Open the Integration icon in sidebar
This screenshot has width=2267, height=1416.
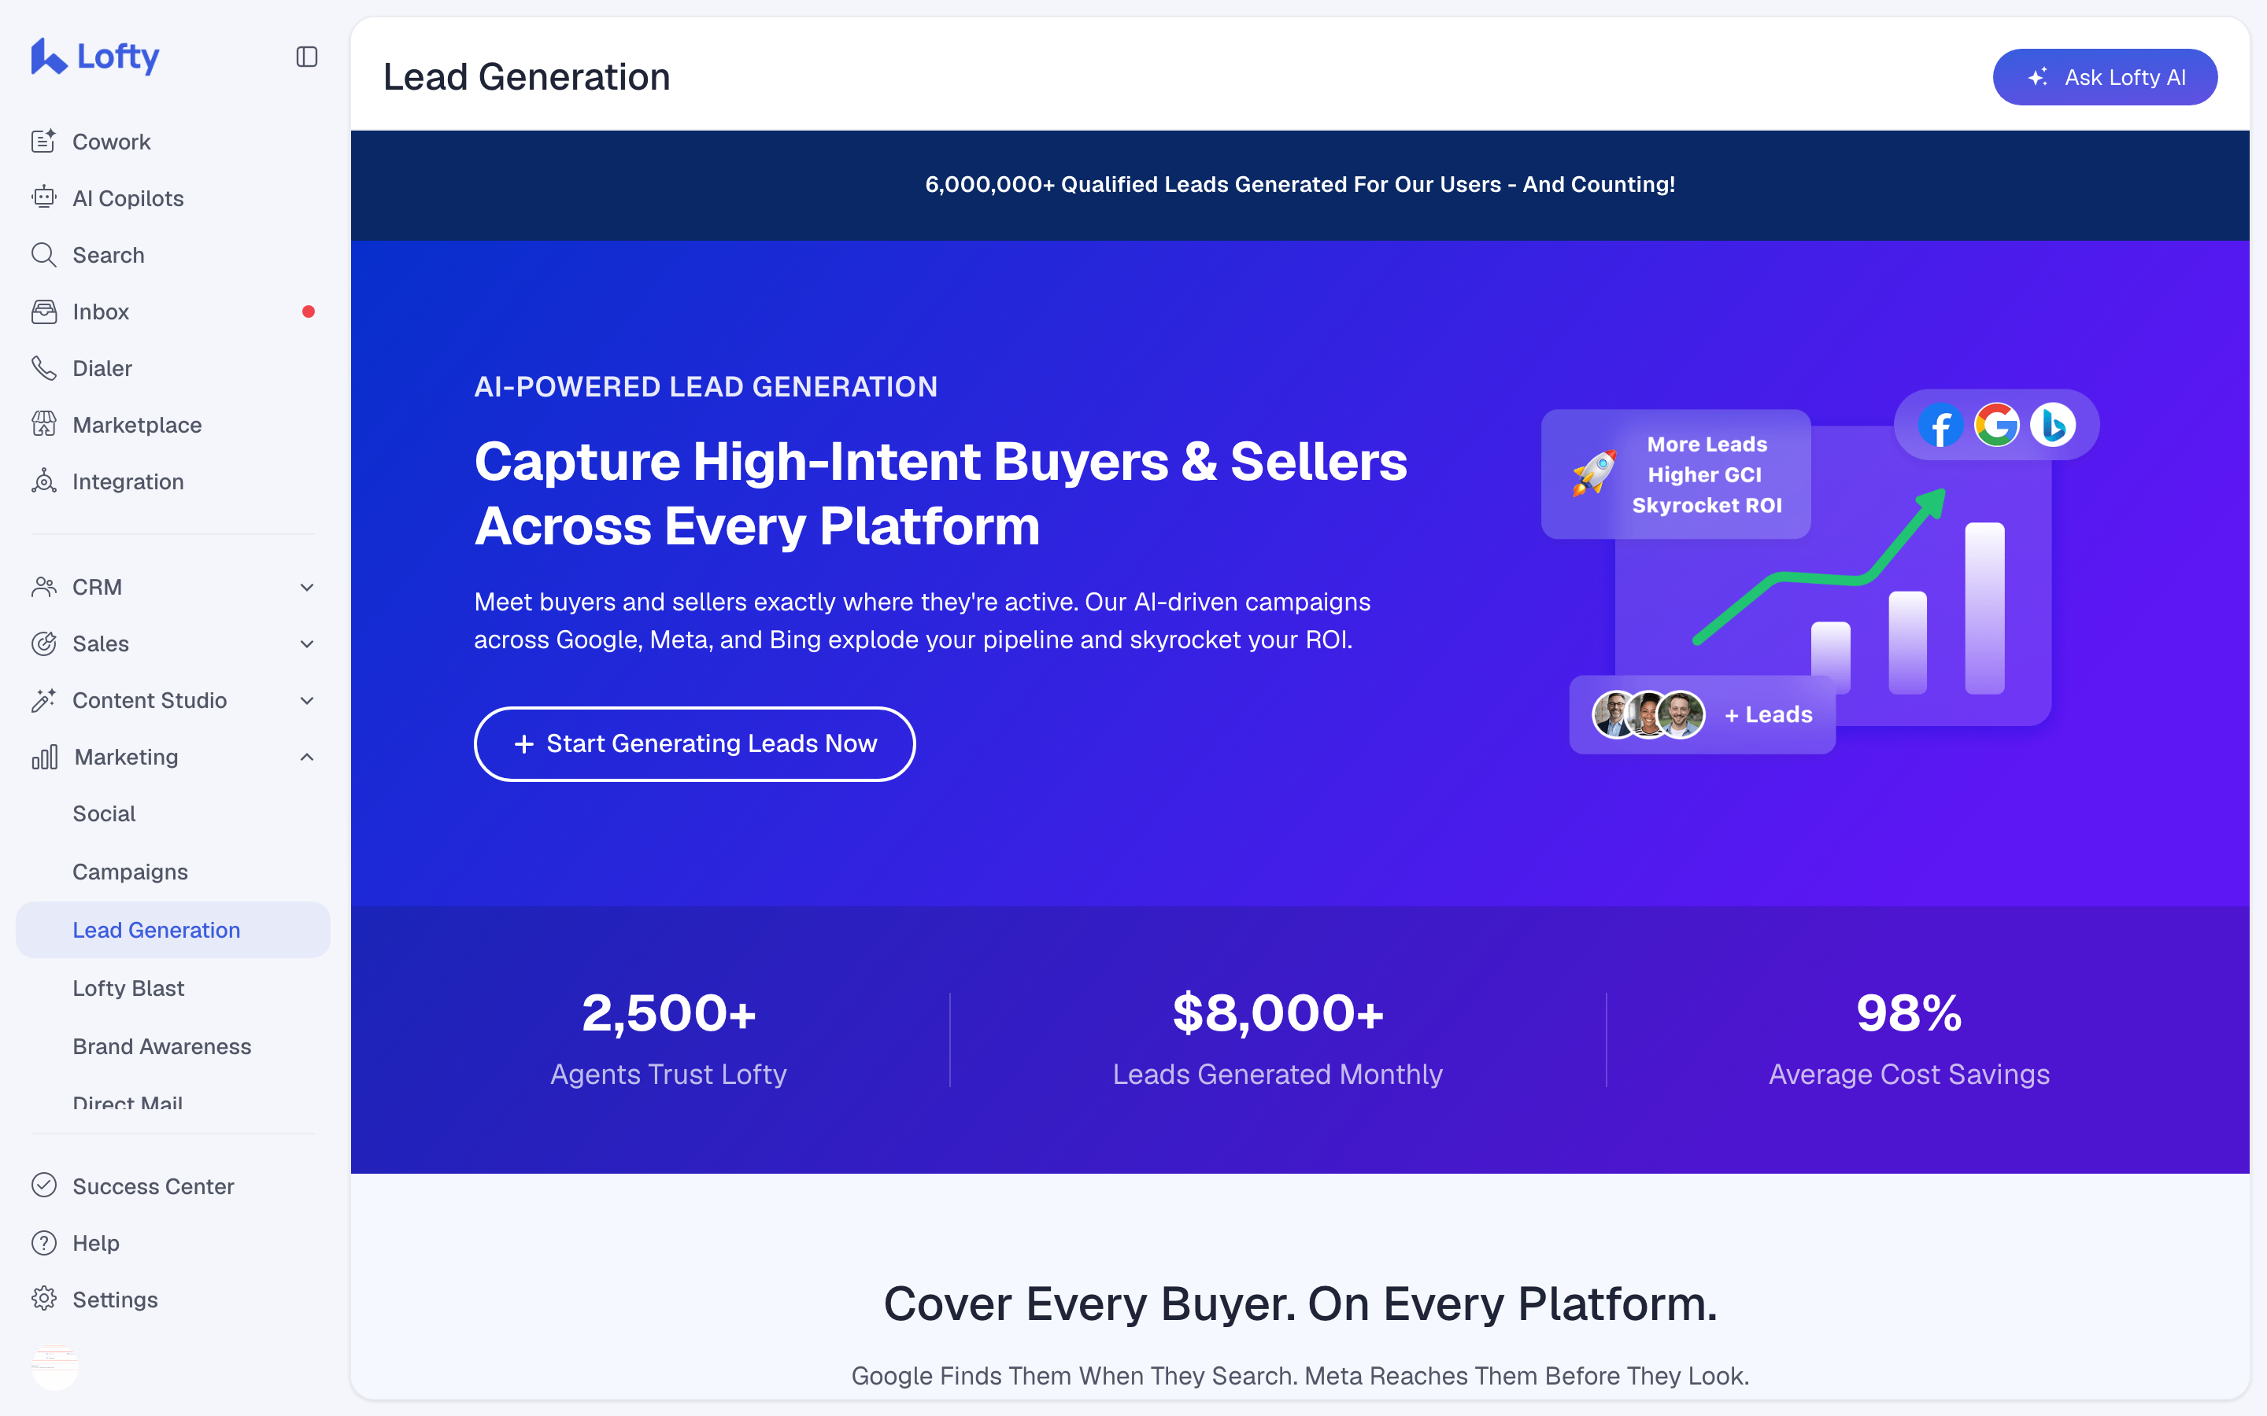44,481
